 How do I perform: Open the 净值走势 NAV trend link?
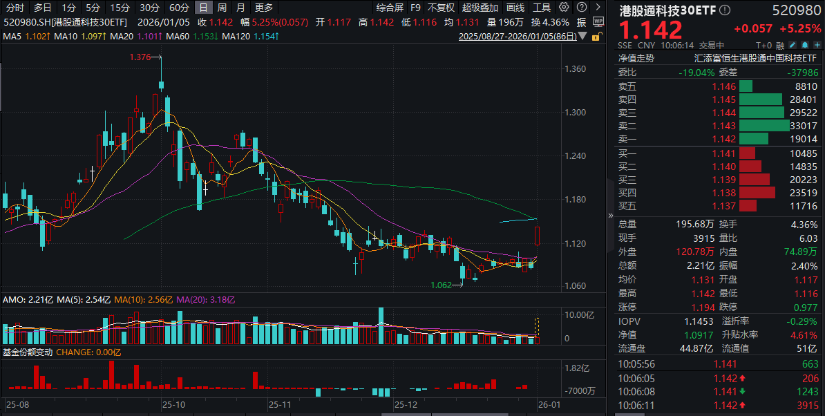click(635, 59)
